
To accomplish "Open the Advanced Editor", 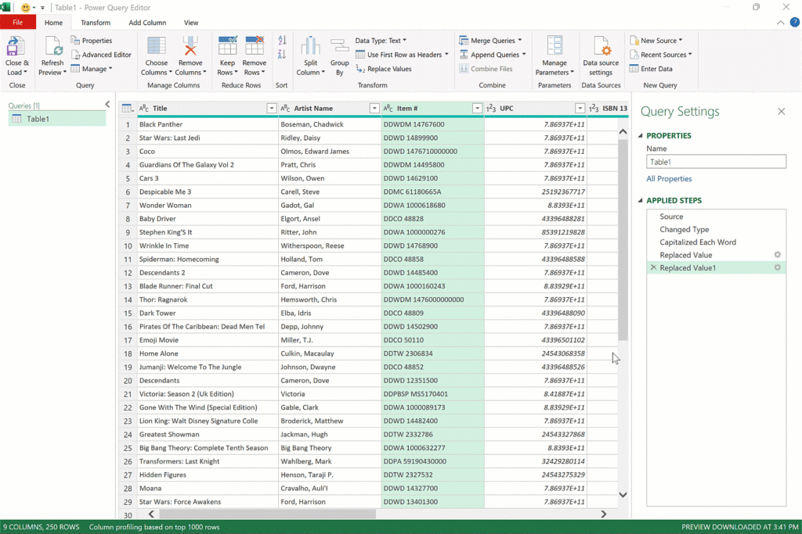I will coord(101,55).
